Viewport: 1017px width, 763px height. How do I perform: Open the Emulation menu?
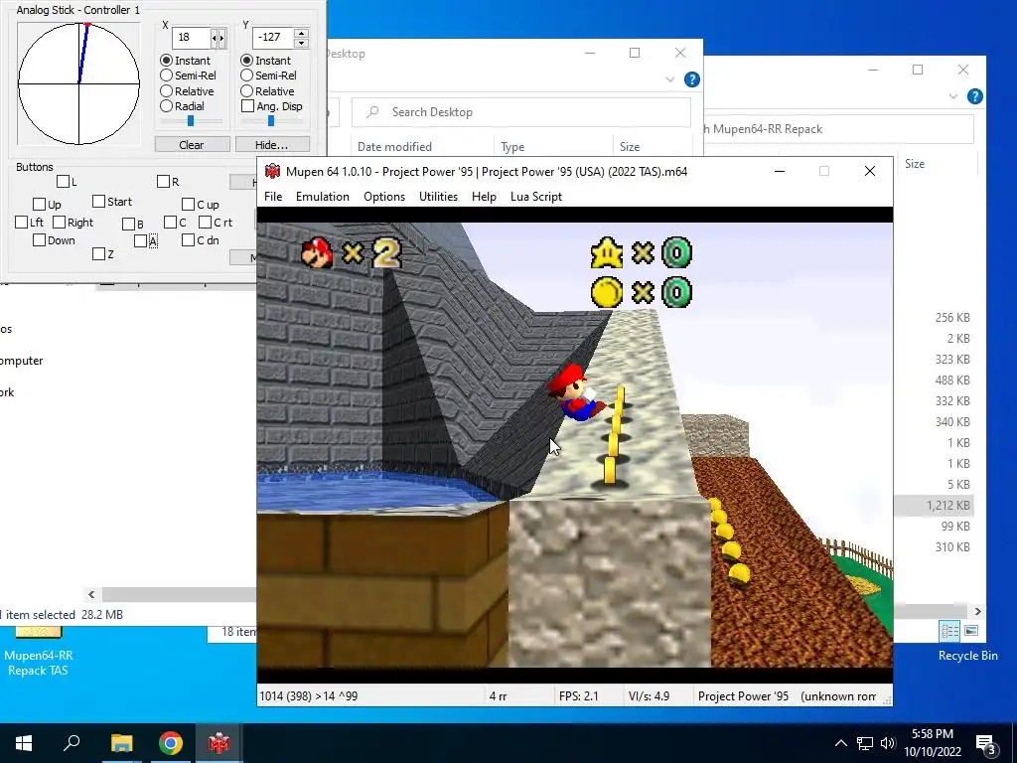point(323,197)
